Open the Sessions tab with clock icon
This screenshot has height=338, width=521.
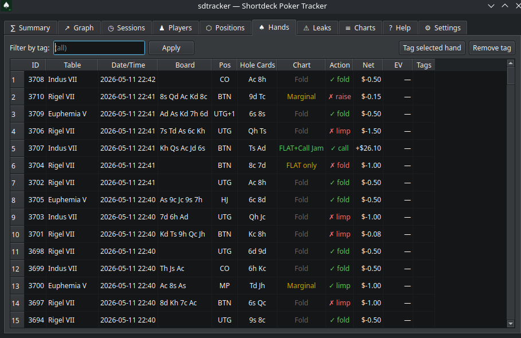[126, 28]
